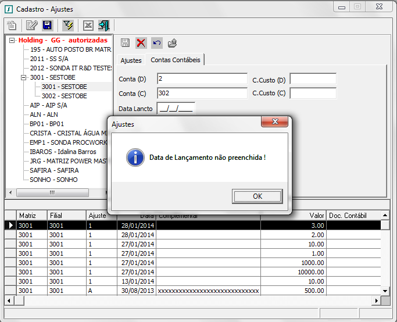The image size is (397, 322).
Task: Click the Filter funnel icon
Action: click(x=68, y=26)
